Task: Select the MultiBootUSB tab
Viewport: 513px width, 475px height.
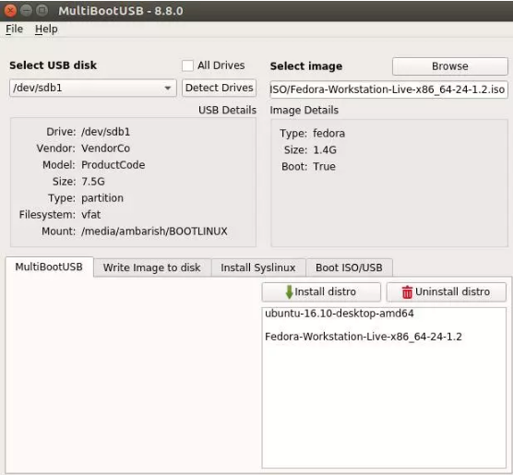Action: click(x=49, y=267)
